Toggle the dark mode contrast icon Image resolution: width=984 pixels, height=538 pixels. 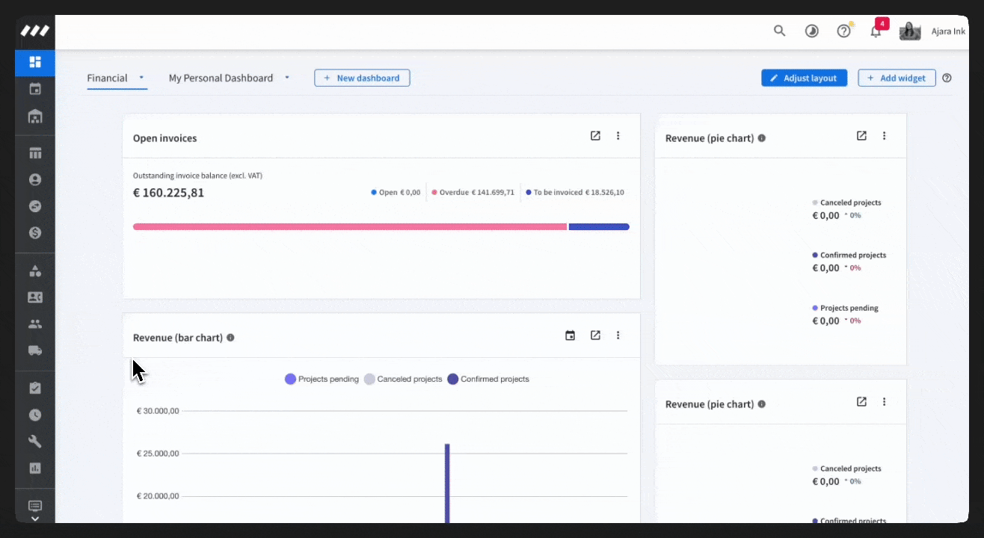coord(811,31)
